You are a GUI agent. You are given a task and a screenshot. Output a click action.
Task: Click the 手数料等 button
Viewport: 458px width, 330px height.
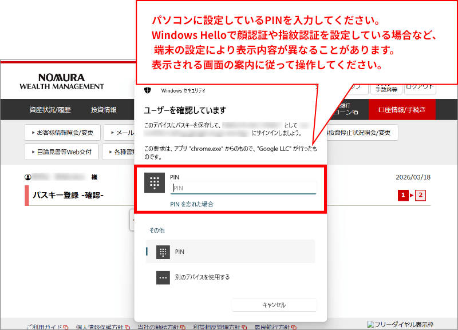(x=387, y=88)
